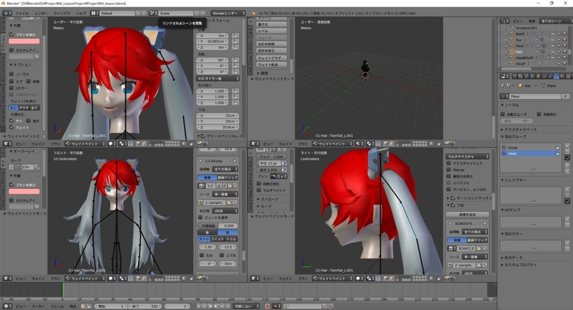
Task: Open the Help menu
Action: tap(81, 13)
